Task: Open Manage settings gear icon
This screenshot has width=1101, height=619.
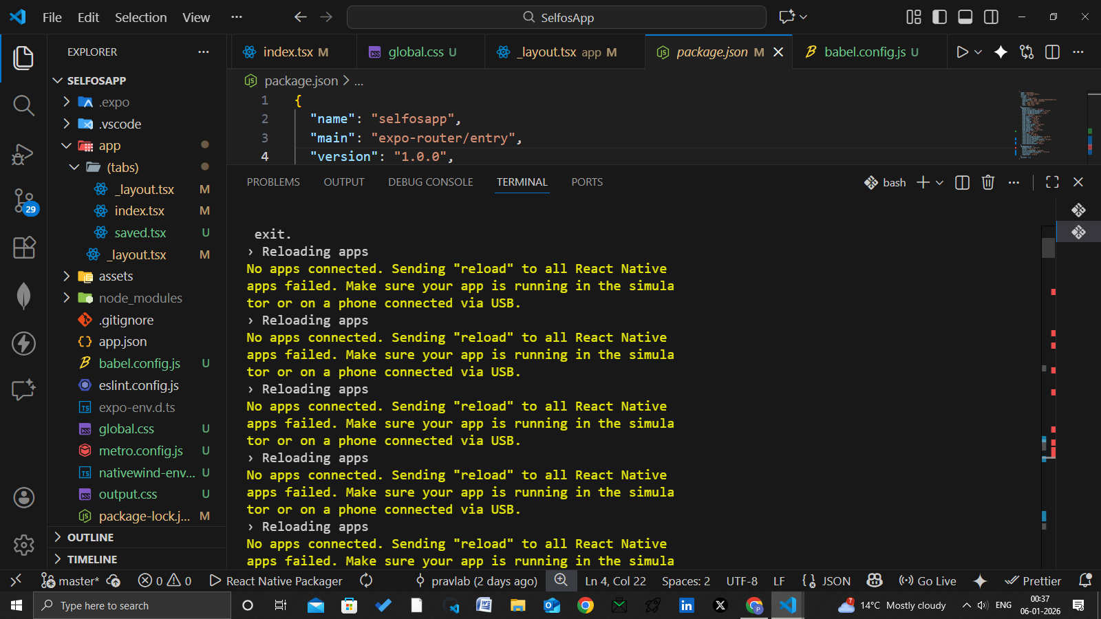Action: (x=23, y=545)
